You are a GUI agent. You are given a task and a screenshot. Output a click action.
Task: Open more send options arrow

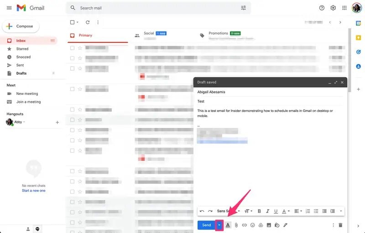point(219,225)
